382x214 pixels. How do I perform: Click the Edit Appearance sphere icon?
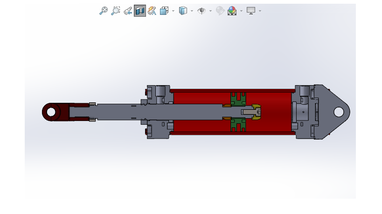(220, 11)
